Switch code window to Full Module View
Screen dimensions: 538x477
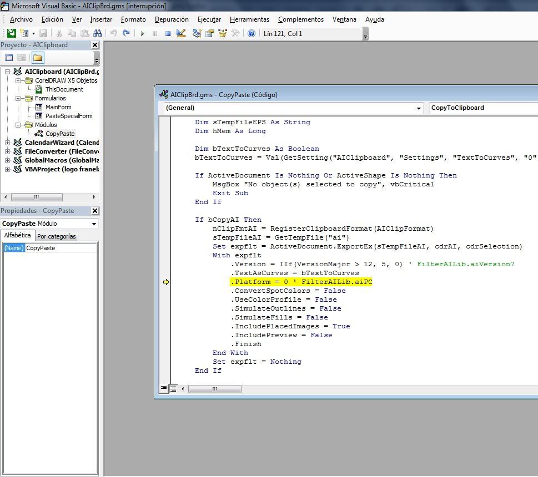[173, 389]
